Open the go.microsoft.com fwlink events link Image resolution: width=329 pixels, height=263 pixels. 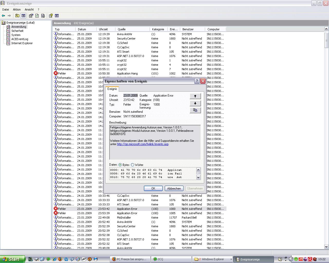click(143, 144)
